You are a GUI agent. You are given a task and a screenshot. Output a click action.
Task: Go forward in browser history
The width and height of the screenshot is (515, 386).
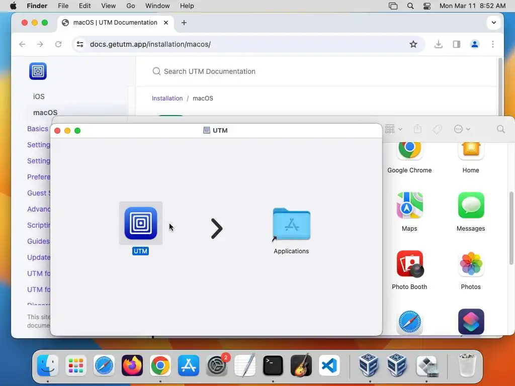click(x=40, y=44)
